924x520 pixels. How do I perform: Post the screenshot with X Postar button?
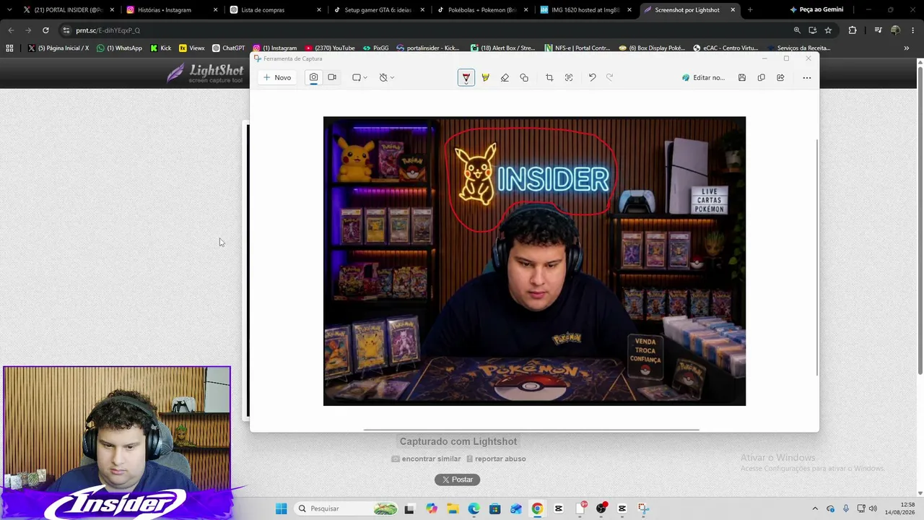pyautogui.click(x=458, y=480)
